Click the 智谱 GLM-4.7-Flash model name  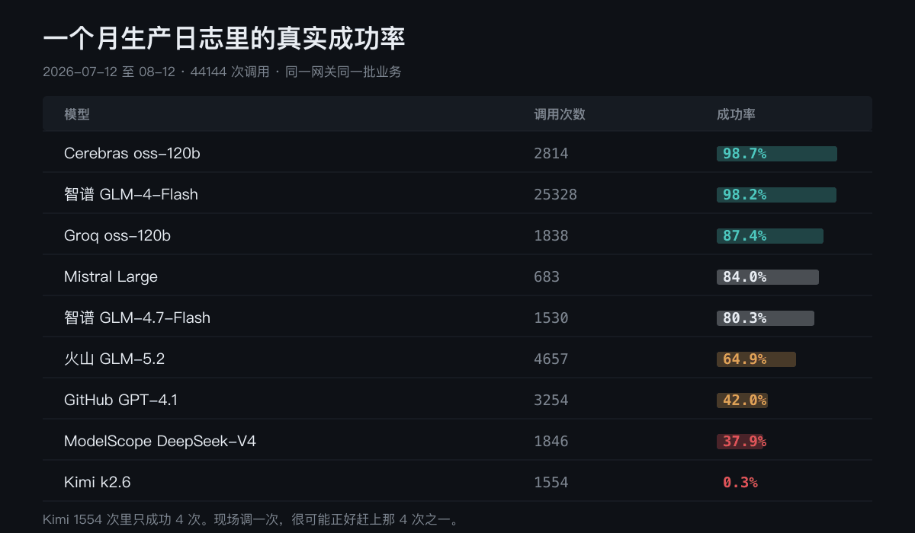coord(137,318)
